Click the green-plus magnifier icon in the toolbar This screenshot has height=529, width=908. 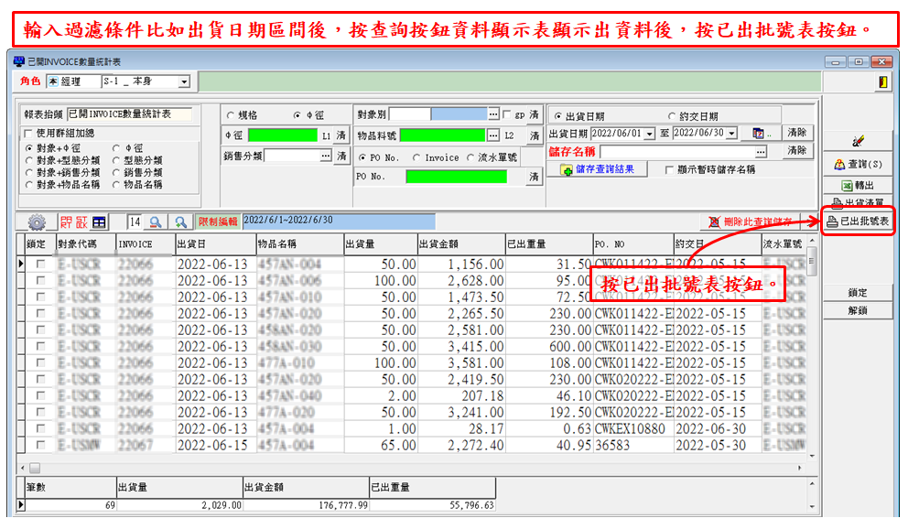pyautogui.click(x=181, y=222)
